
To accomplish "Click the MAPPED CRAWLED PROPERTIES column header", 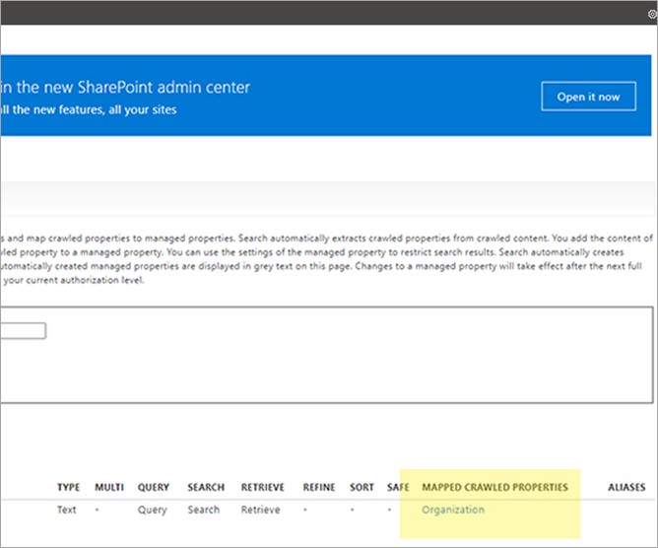I will 494,488.
